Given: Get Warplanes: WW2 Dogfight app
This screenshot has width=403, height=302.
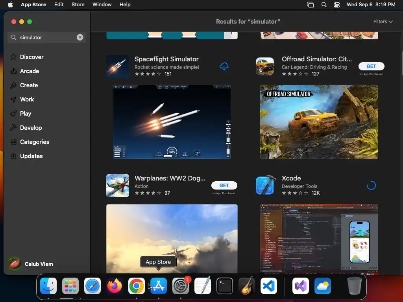Looking at the screenshot, I should (x=224, y=186).
